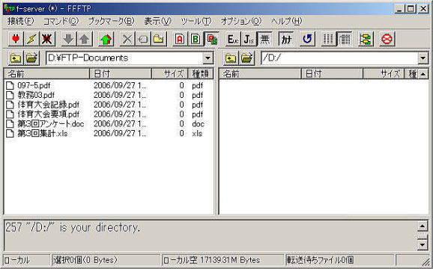Click the folder sync move icon

[x=366, y=39]
